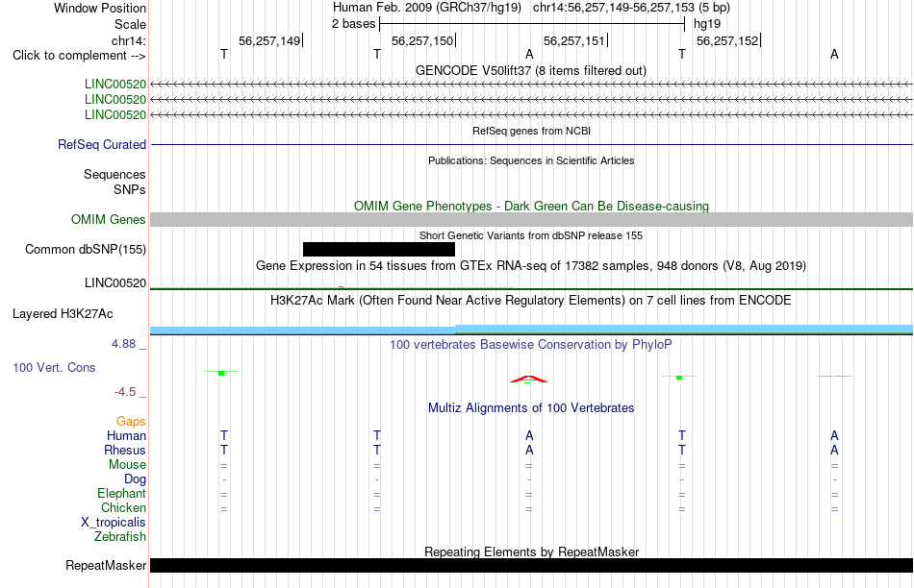Open the OMIM Genes track label
Screen dimensions: 914x588
pyautogui.click(x=109, y=219)
